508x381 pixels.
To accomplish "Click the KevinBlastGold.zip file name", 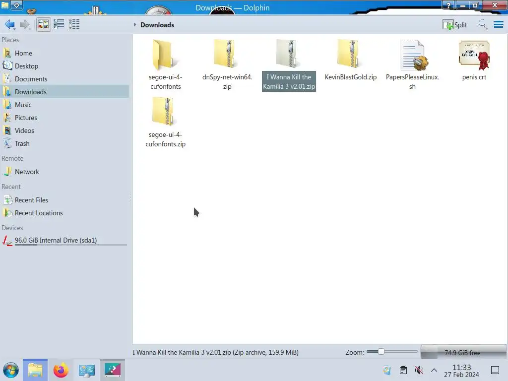I will tap(351, 77).
